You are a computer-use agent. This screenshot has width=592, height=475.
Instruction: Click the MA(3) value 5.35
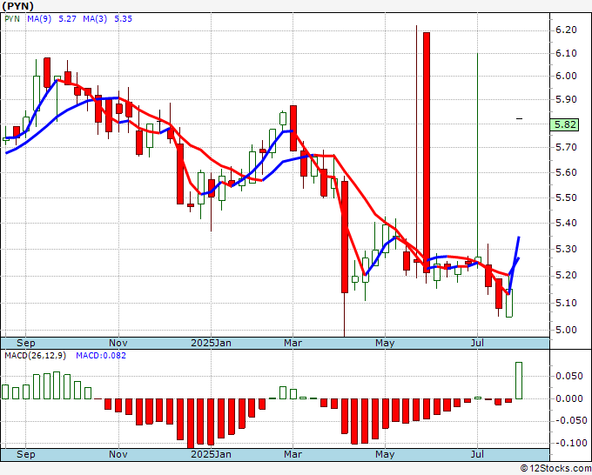click(x=123, y=19)
